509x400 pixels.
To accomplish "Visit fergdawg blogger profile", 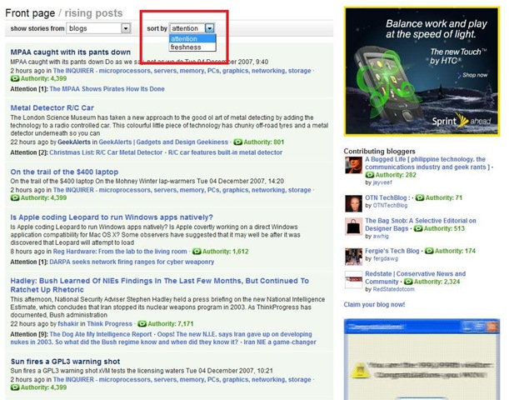I will [386, 258].
